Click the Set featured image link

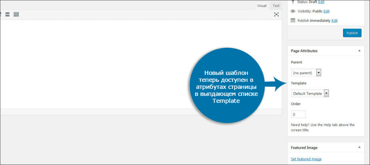pos(306,159)
